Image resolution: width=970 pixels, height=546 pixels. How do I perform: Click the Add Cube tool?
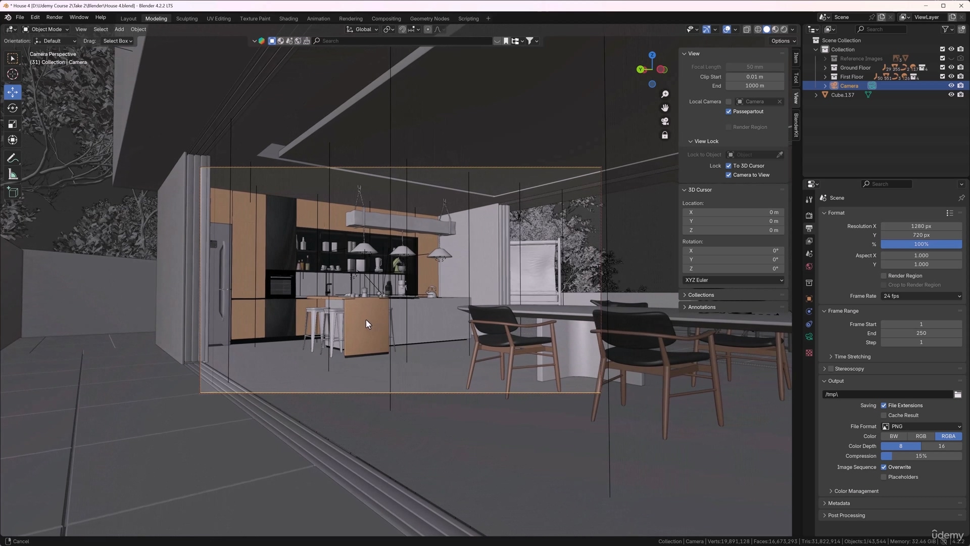[13, 193]
